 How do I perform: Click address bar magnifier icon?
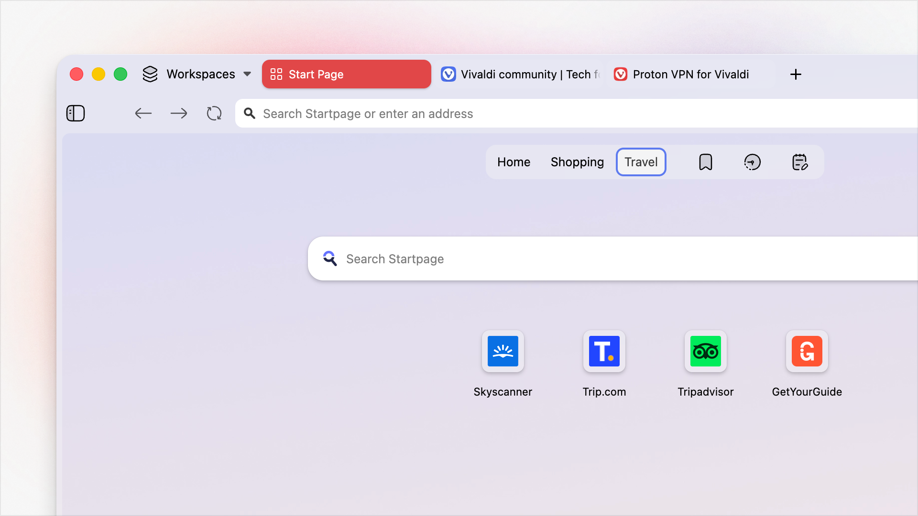[250, 113]
